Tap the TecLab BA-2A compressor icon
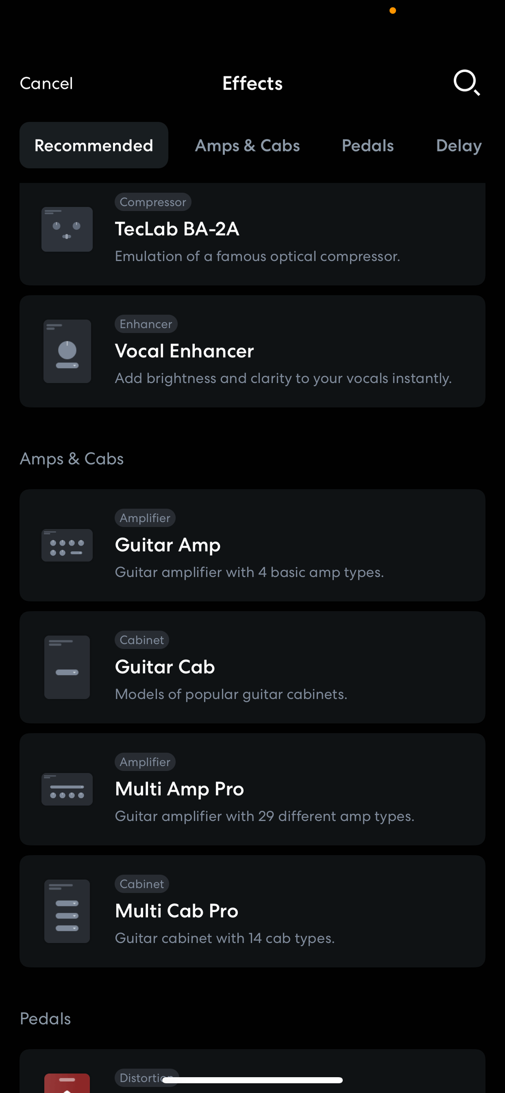Image resolution: width=505 pixels, height=1093 pixels. 67,229
